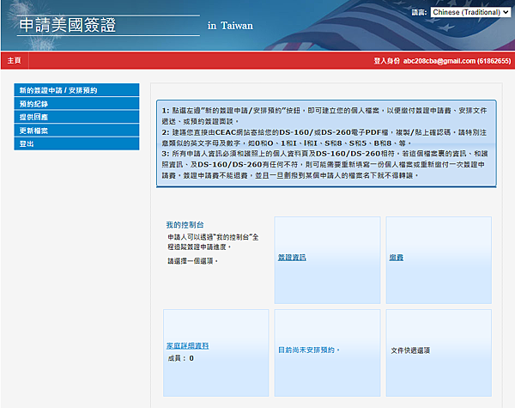Viewport: 515px width, 408px height.
Task: Choose 更新檔案 in the sidebar
Action: tap(76, 131)
